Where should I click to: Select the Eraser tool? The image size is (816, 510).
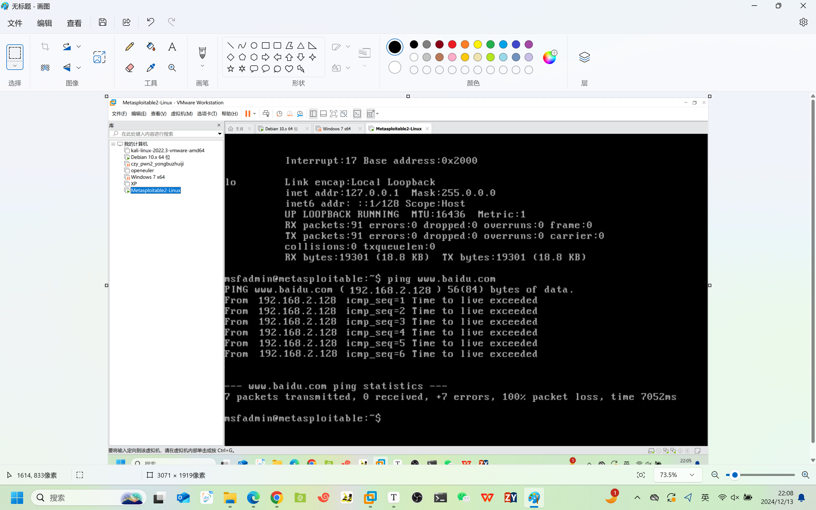(129, 68)
